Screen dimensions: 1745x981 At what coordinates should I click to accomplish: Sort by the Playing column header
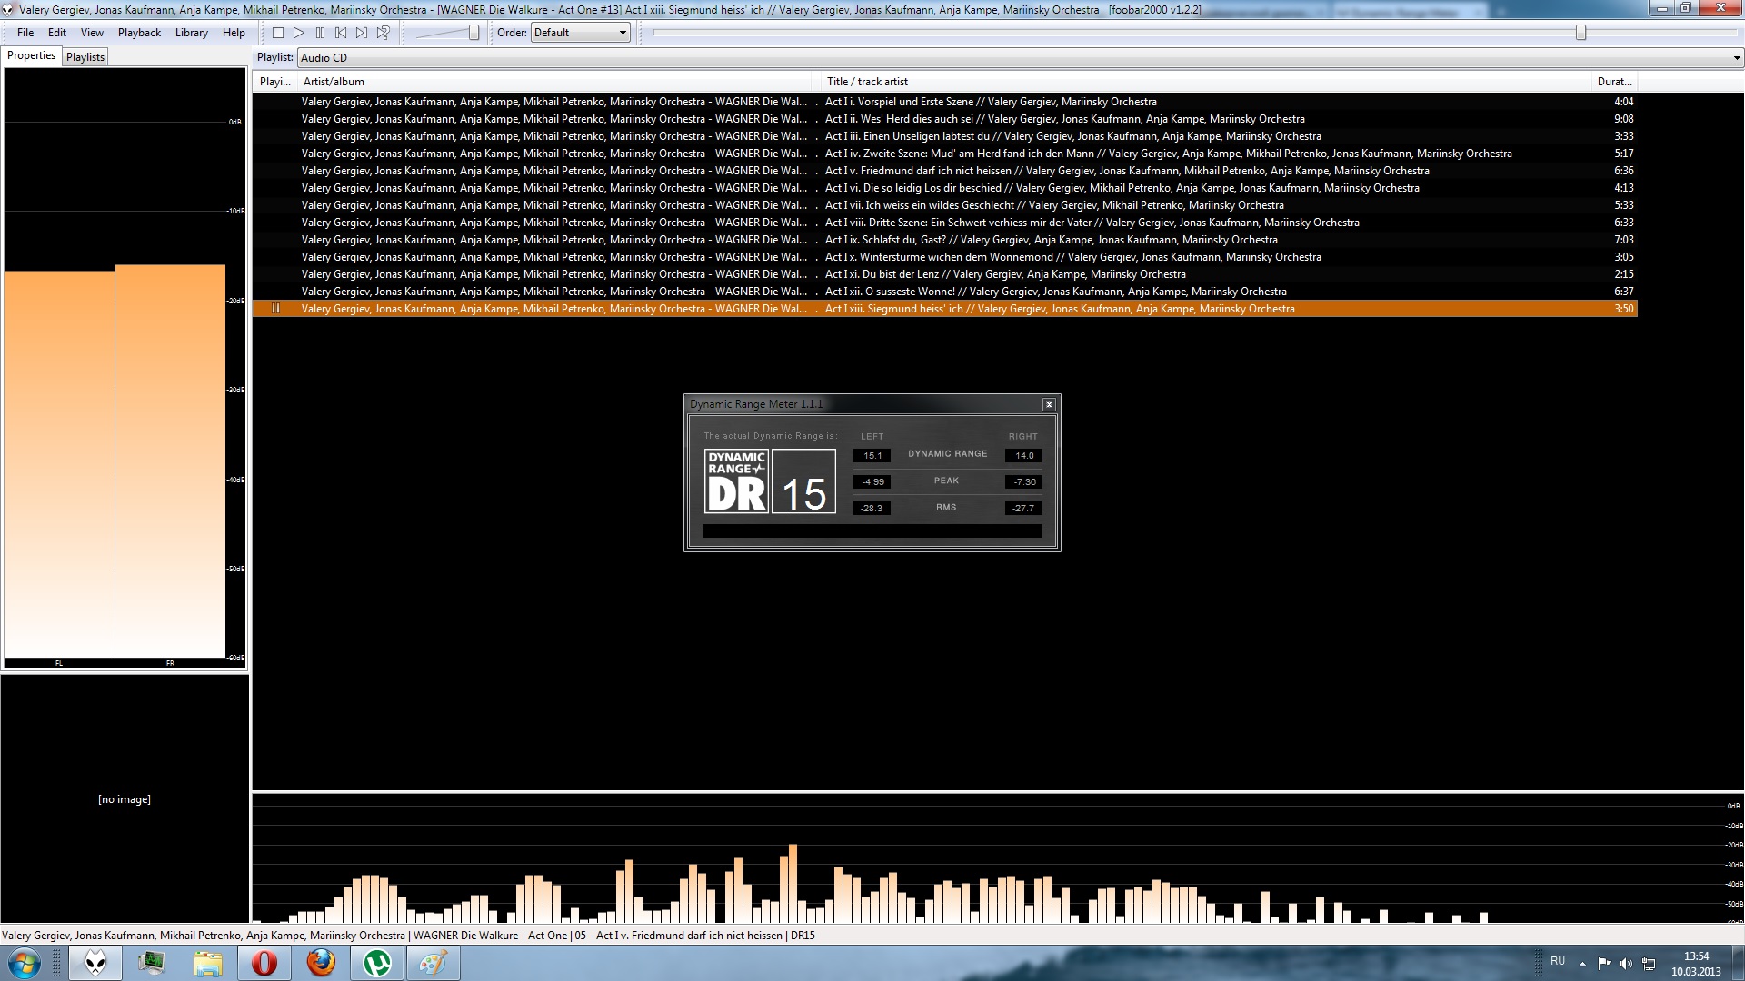click(x=274, y=82)
